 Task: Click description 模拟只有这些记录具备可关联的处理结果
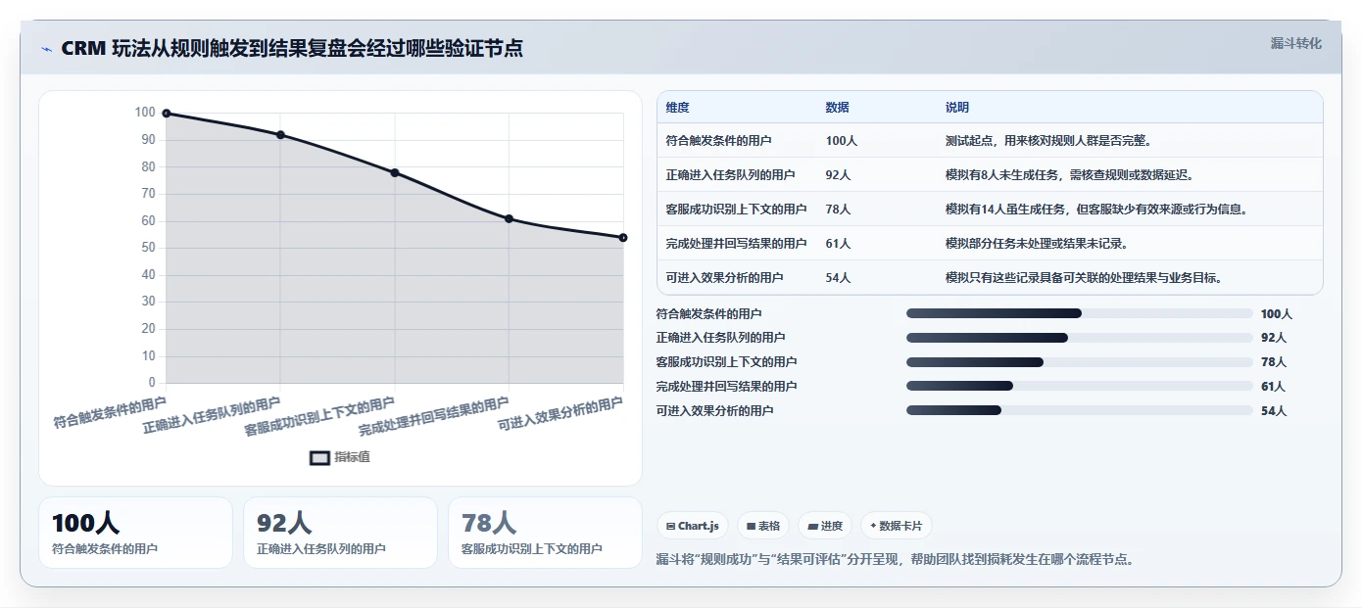point(1083,278)
